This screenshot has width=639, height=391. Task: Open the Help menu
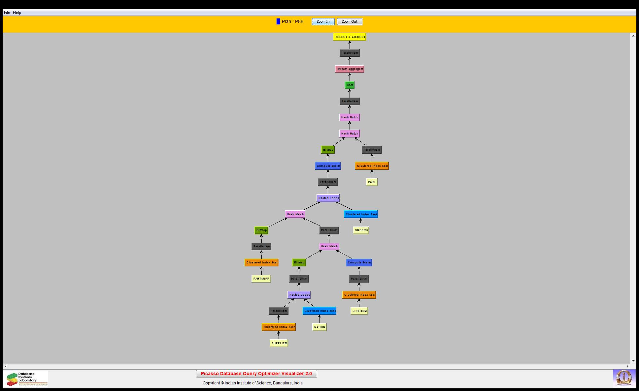(x=17, y=13)
